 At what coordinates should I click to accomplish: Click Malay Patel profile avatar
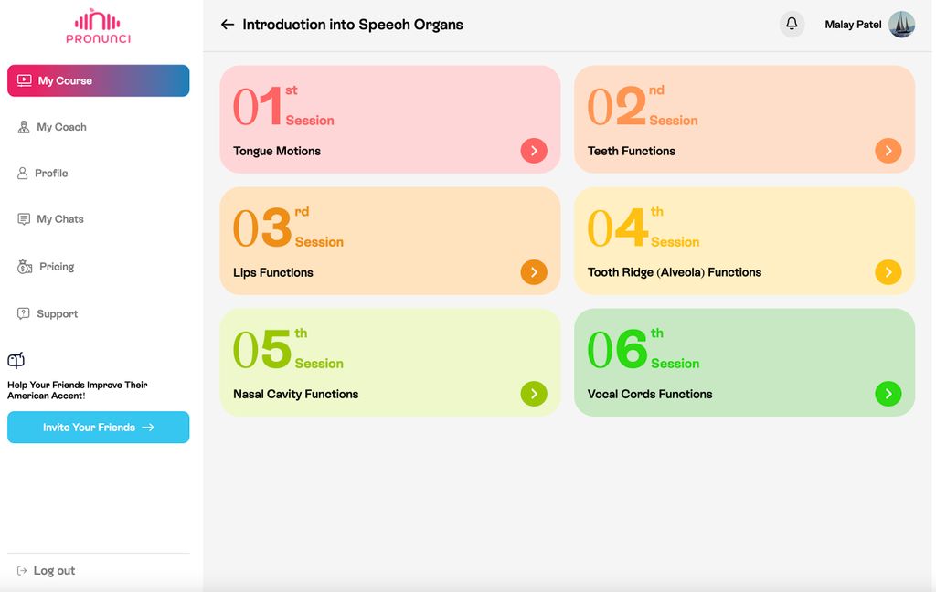tap(901, 25)
